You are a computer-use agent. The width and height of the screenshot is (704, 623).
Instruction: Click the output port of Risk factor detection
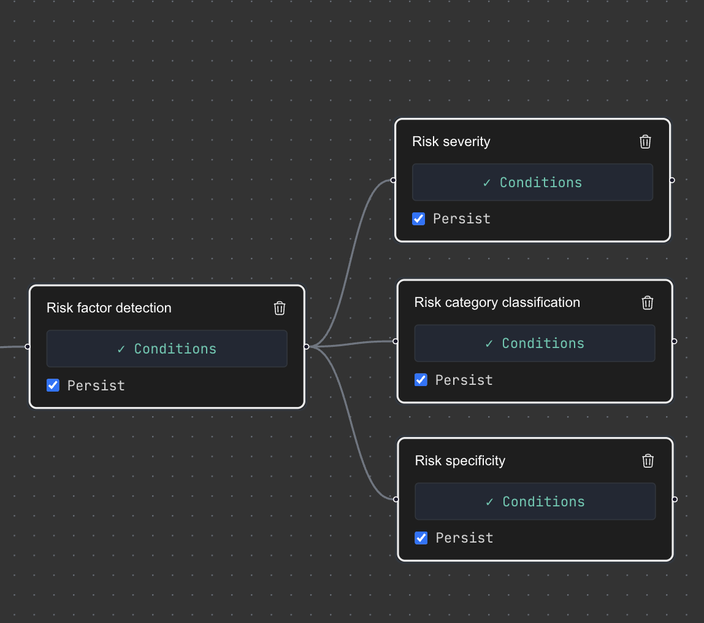click(306, 347)
